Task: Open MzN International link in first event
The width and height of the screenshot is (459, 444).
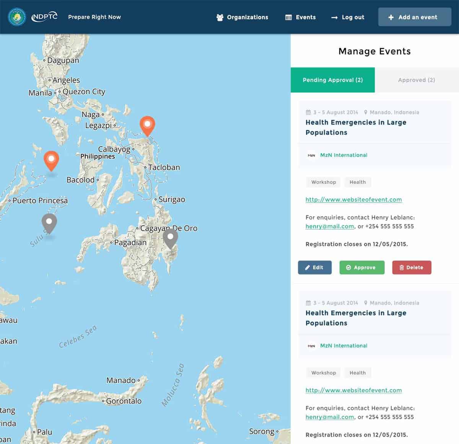Action: [x=344, y=155]
